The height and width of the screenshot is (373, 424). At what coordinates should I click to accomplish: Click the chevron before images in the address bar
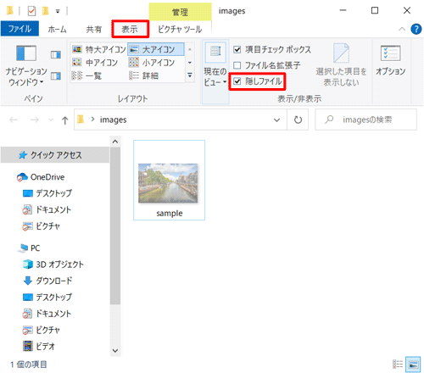[92, 120]
